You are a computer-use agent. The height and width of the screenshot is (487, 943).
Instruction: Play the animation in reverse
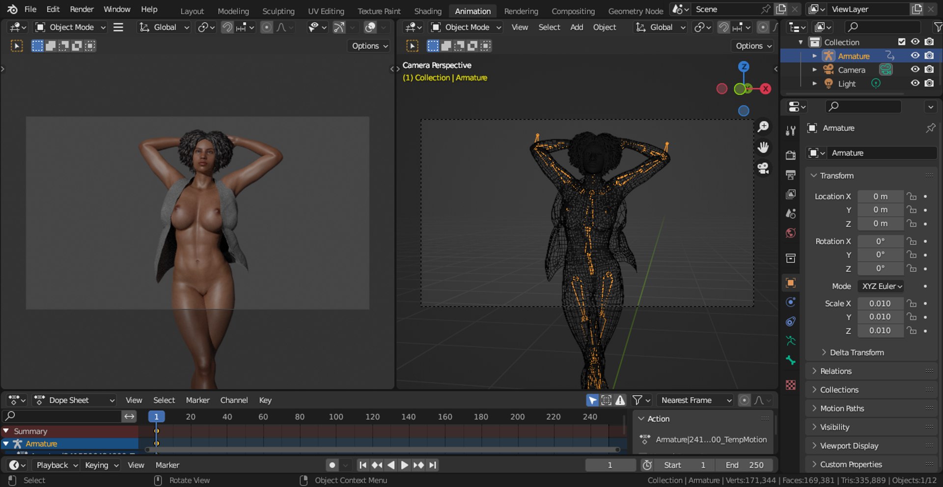391,465
